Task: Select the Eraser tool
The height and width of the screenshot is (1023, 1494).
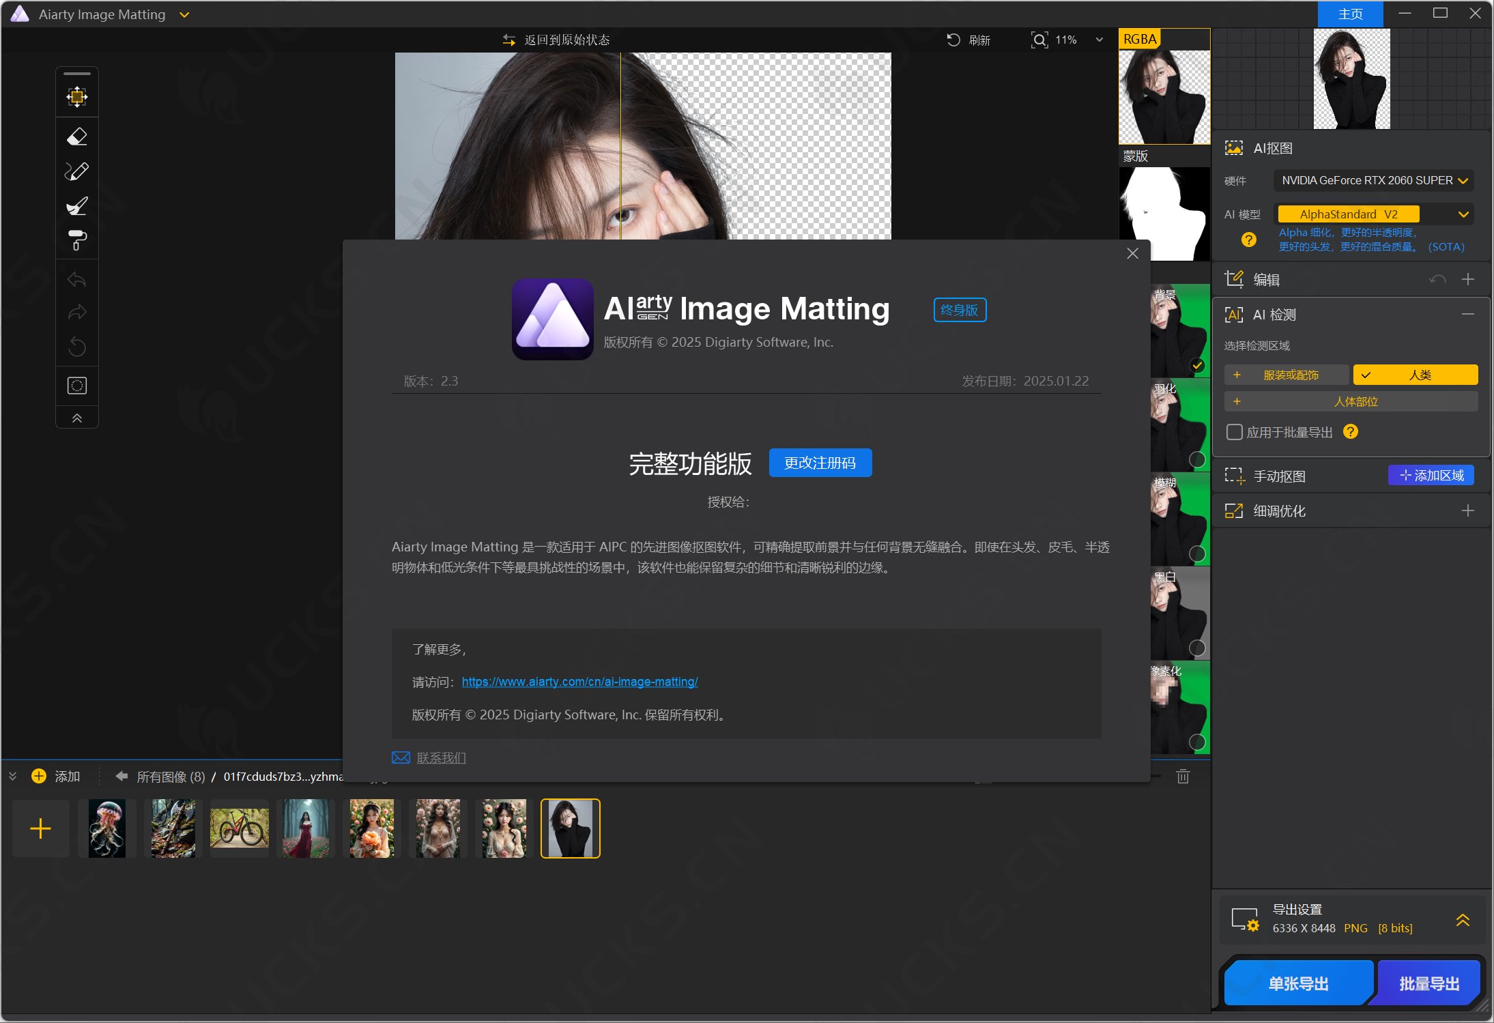Action: (x=77, y=137)
